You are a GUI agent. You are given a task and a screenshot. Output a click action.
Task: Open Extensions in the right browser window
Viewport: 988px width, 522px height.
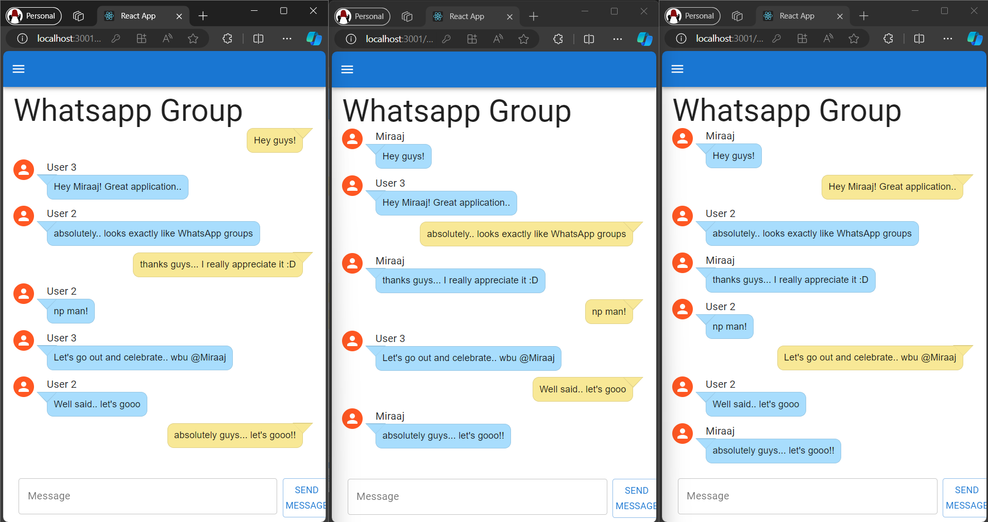[888, 39]
